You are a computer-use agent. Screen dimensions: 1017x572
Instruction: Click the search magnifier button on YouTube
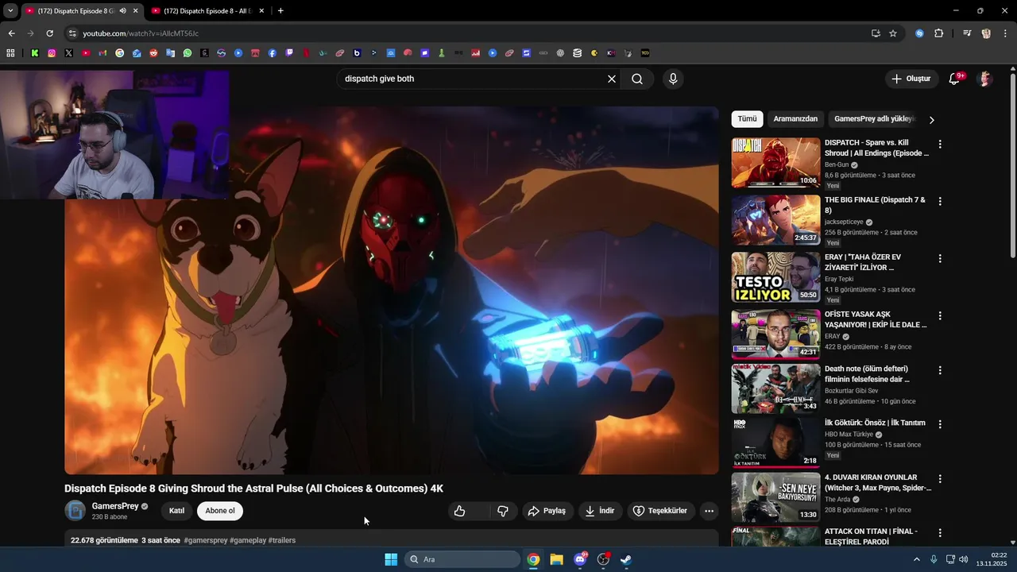637,79
